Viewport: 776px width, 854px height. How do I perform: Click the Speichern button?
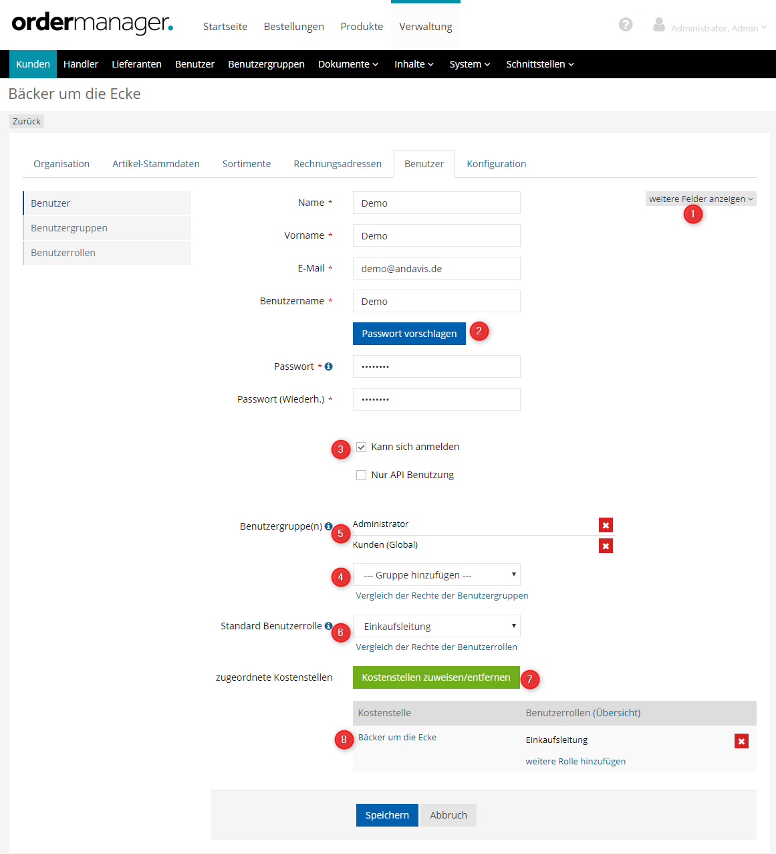coord(387,815)
